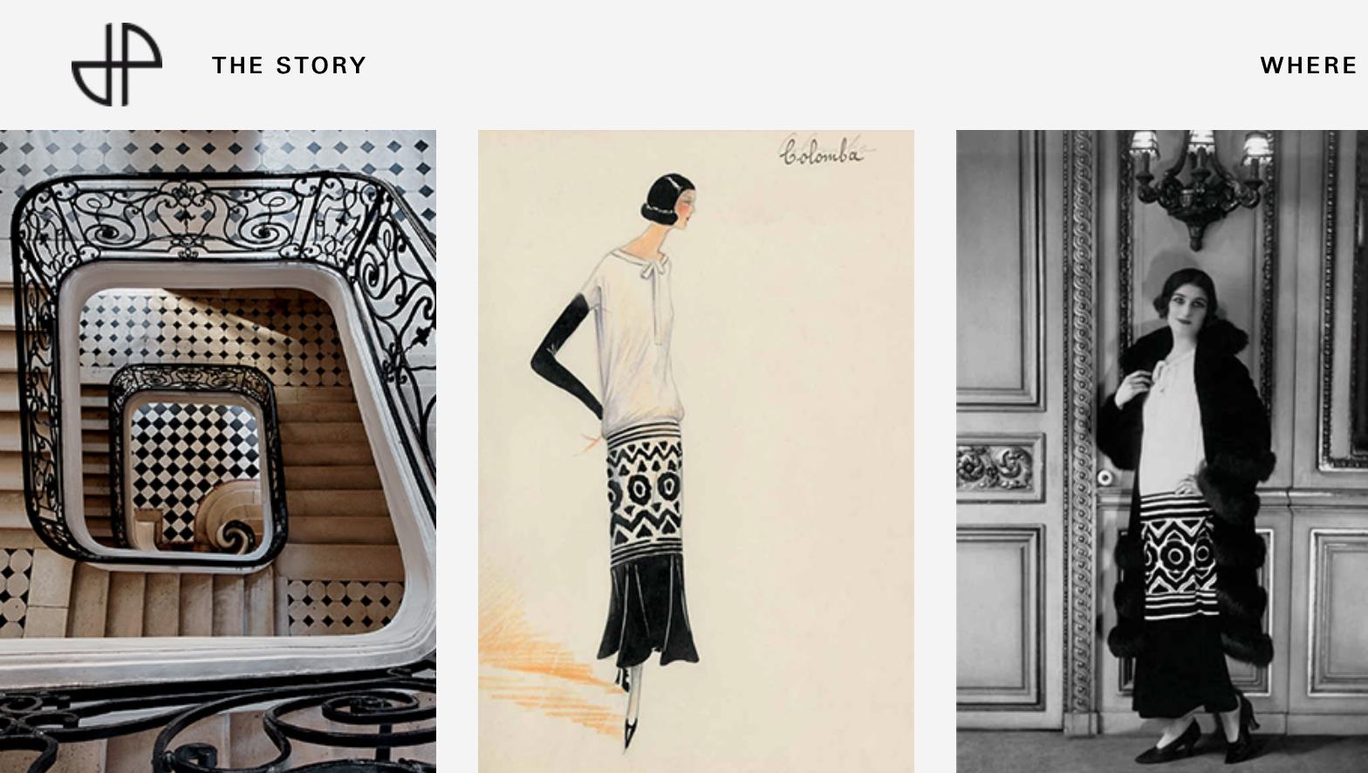1368x773 pixels.
Task: Click the Jean Patou monogram logo
Action: point(117,65)
